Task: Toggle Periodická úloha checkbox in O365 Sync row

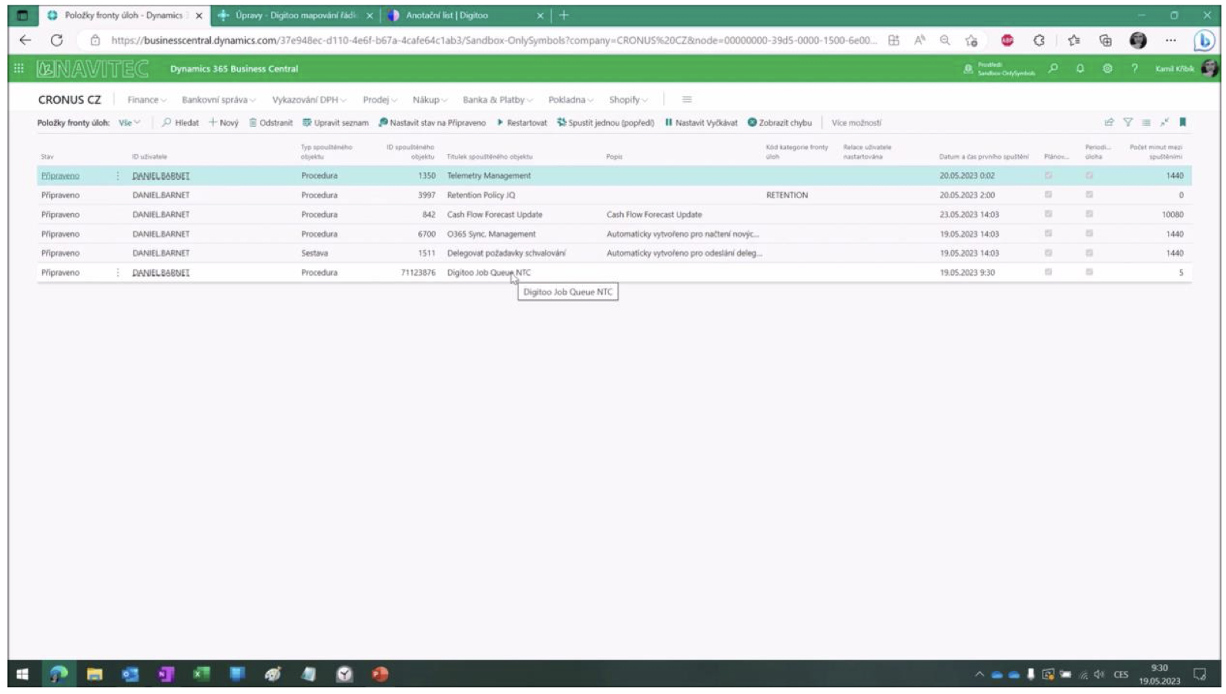Action: click(1089, 233)
